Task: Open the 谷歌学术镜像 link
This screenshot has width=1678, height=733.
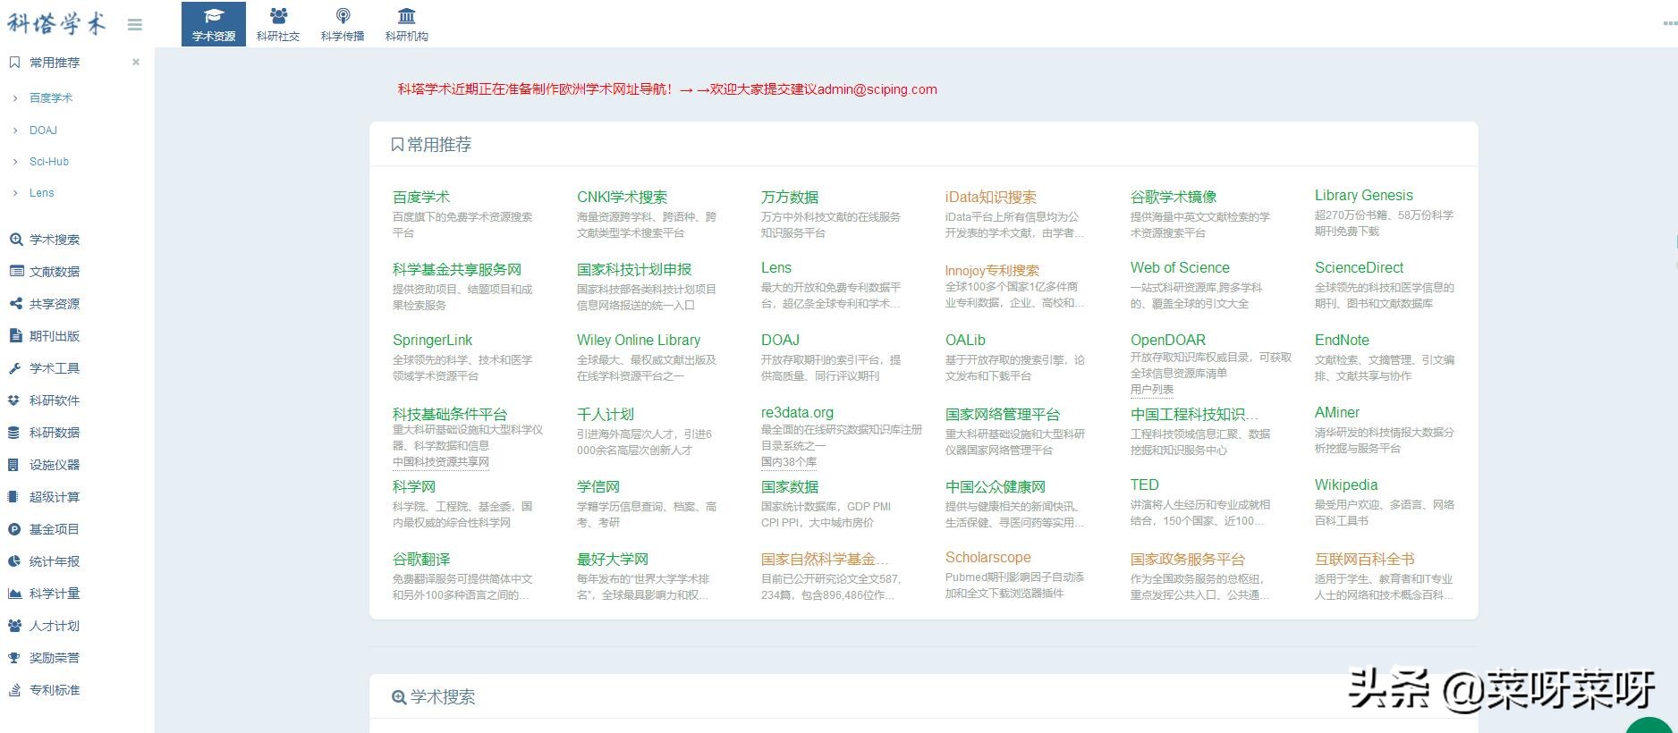Action: (1174, 197)
